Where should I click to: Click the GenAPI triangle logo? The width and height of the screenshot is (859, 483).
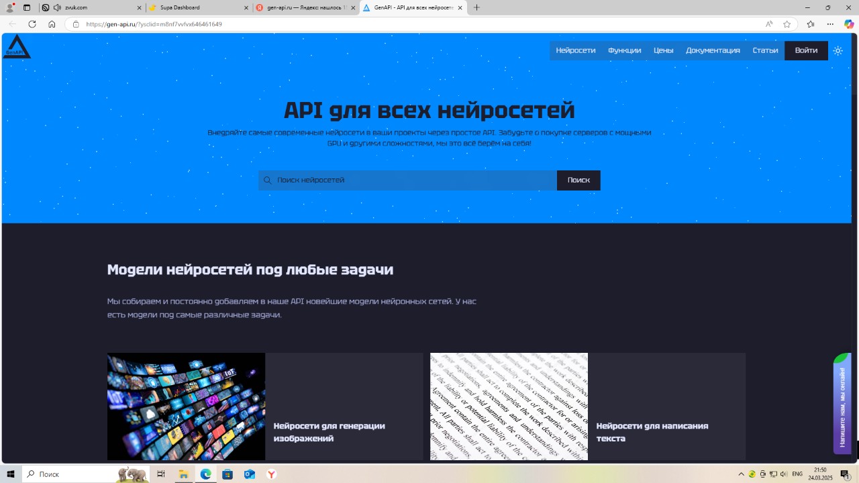point(17,46)
